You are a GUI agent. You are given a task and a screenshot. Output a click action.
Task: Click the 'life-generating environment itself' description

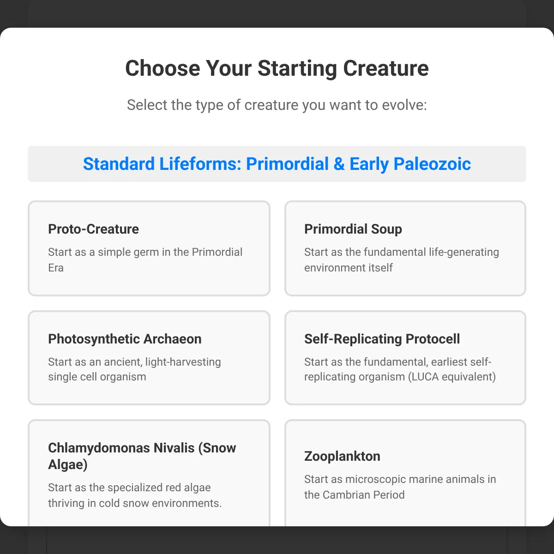coord(401,260)
